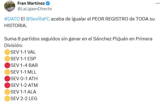
Task: Click the SEV 1-4 BAR result text
Action: coord(24,65)
